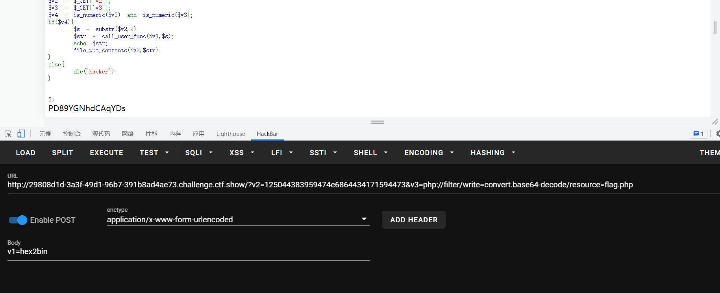Click the LOAD button in HackBar
Viewport: 720px width, 293px height.
26,153
